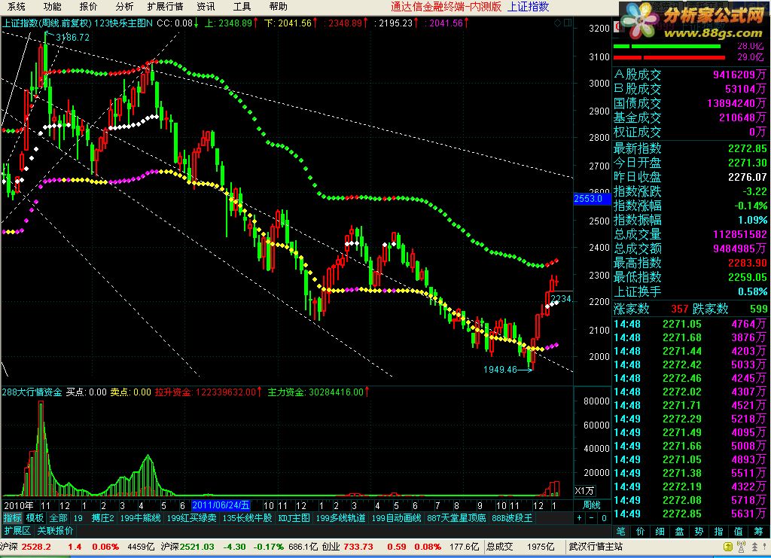This screenshot has width=771, height=558.
Task: Click the 0 reset button under chart
Action: (x=605, y=517)
